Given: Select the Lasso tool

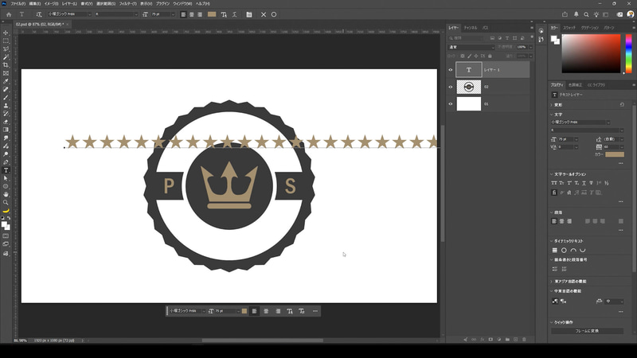Looking at the screenshot, I should coord(6,49).
